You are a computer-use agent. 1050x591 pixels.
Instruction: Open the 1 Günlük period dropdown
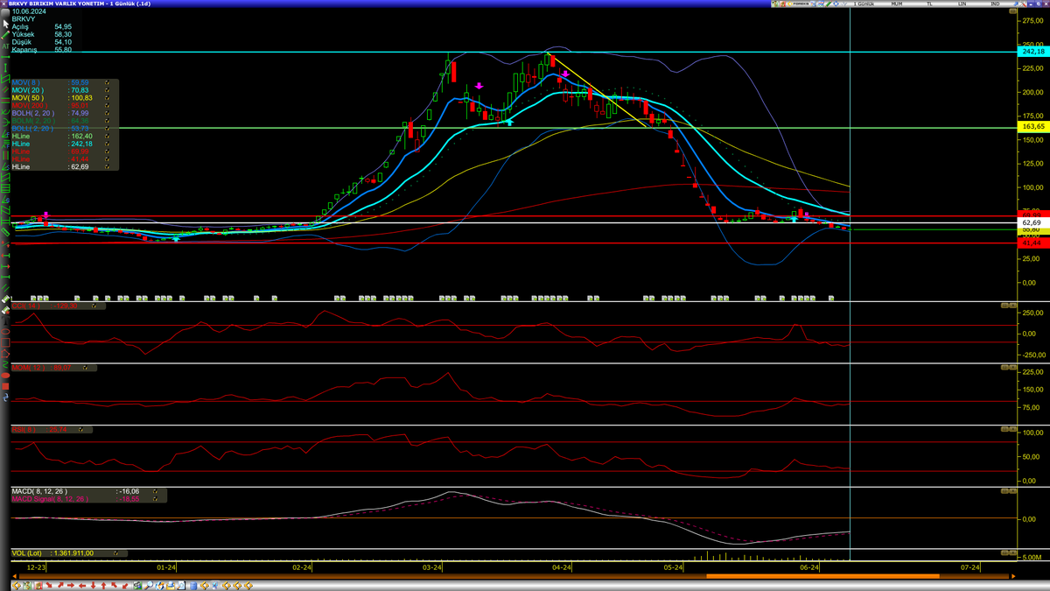864,4
